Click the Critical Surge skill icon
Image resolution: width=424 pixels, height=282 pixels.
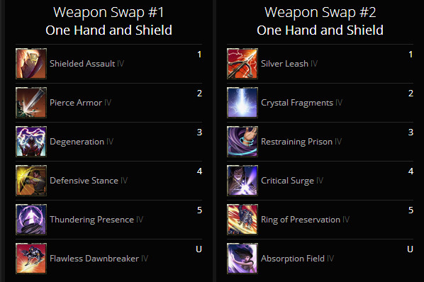pos(242,181)
